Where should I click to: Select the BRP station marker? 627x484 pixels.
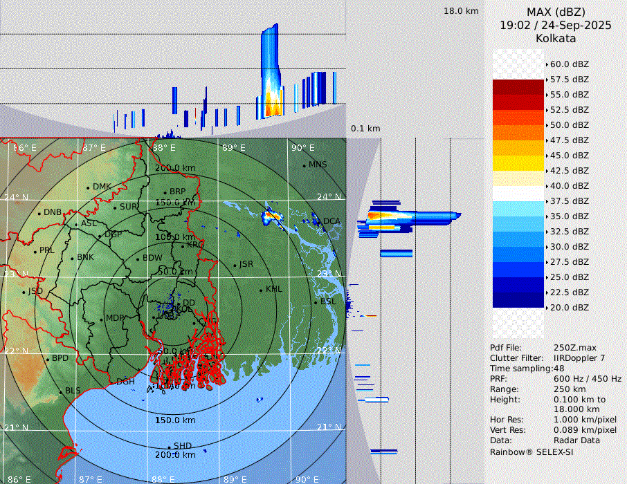click(x=165, y=192)
